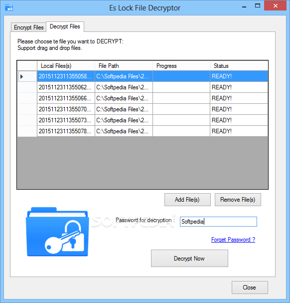Switch to the Encrypt Files tab
Screen dimensions: 290x303
(x=28, y=27)
